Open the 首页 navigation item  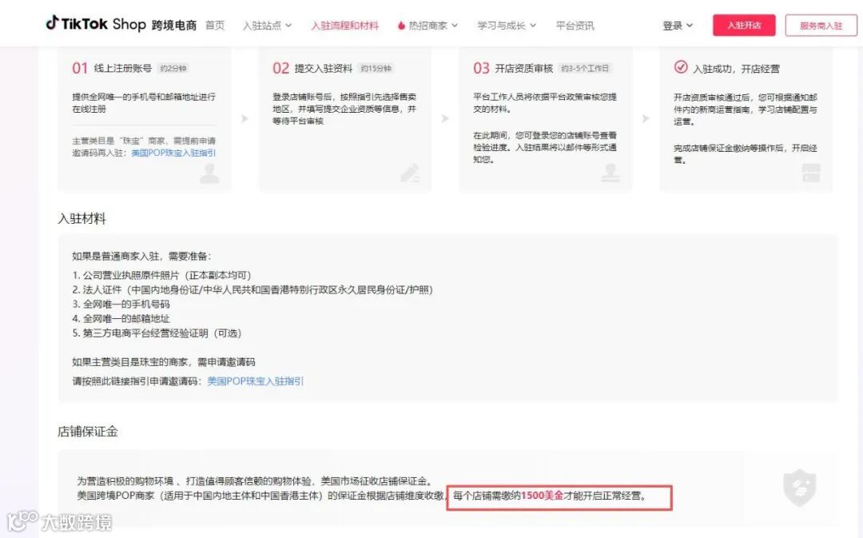pyautogui.click(x=215, y=26)
